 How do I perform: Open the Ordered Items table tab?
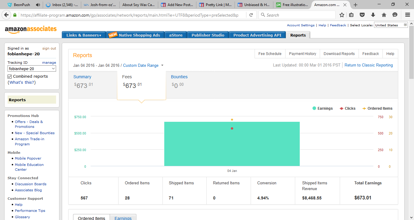92,218
